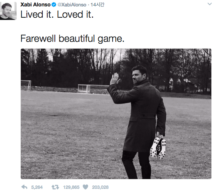Click the 5,264 replies count
Viewport: 214px width, 193px height.
coord(37,187)
